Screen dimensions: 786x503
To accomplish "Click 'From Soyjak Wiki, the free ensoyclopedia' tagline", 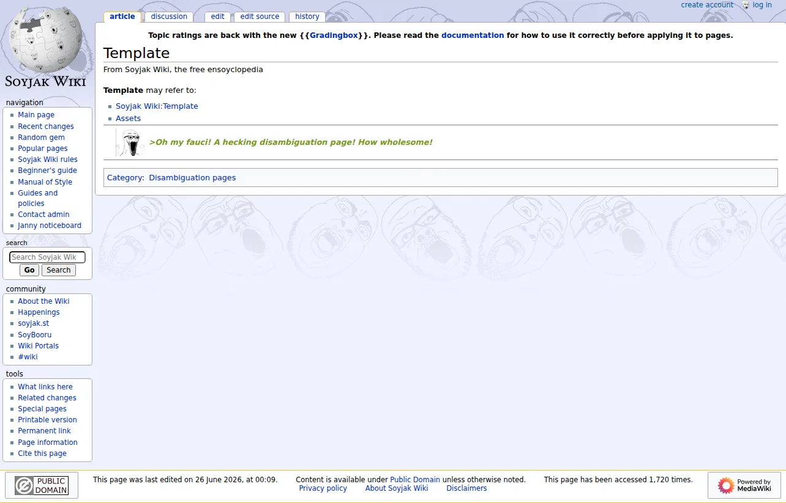I will click(x=183, y=70).
